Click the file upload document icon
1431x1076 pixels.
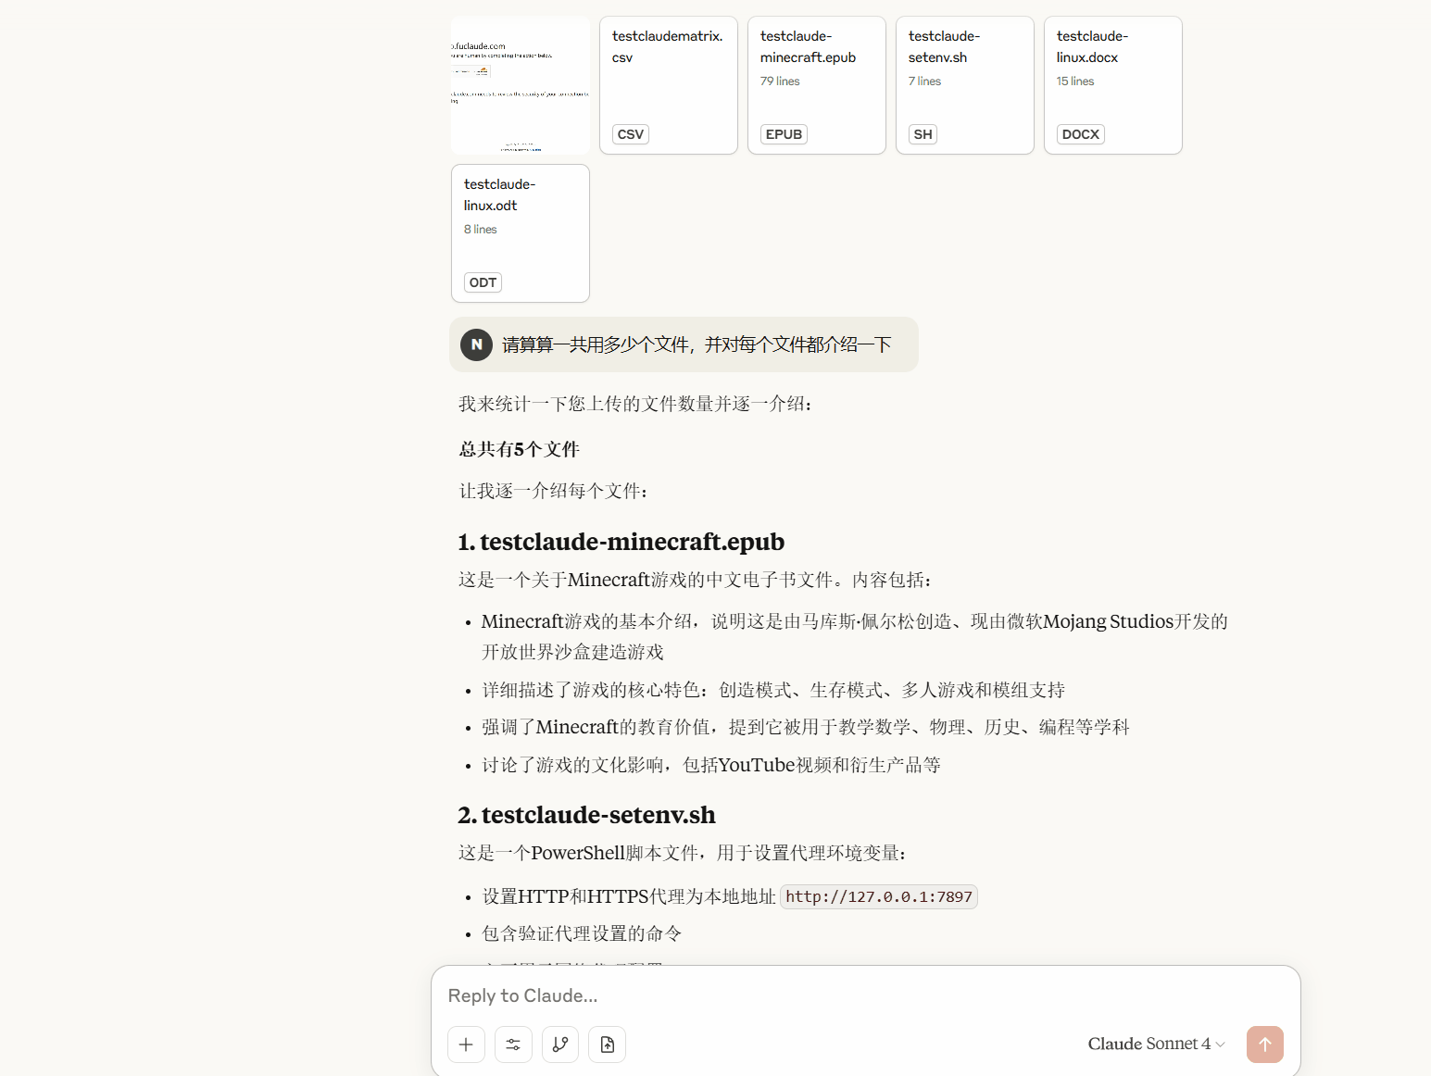coord(608,1045)
